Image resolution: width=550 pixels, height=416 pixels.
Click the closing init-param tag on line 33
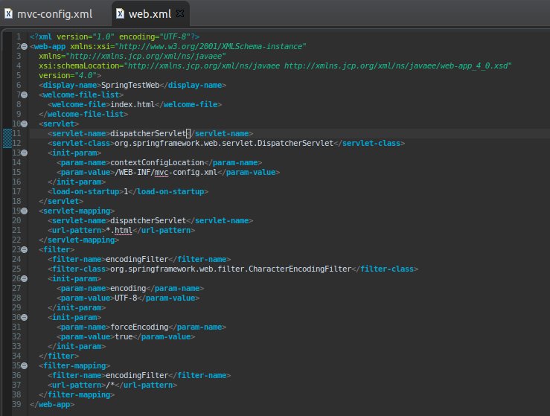(77, 346)
